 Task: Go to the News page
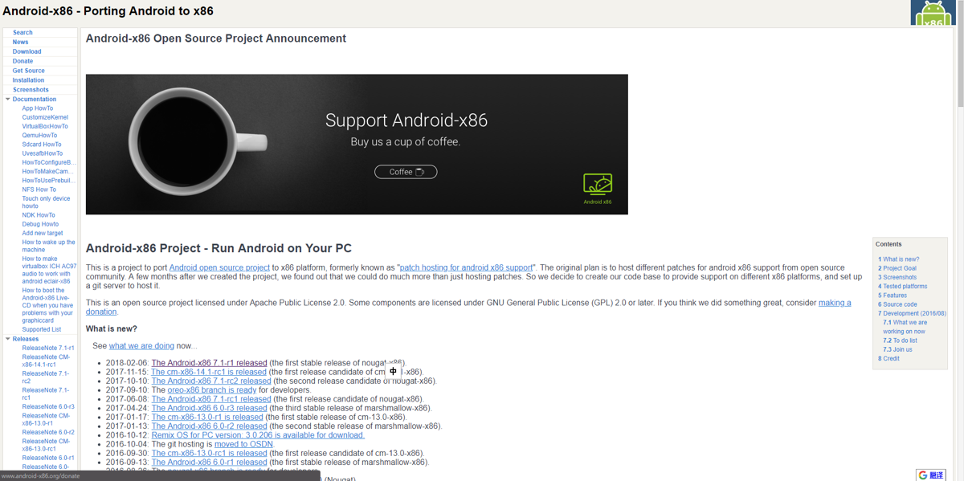click(x=20, y=42)
